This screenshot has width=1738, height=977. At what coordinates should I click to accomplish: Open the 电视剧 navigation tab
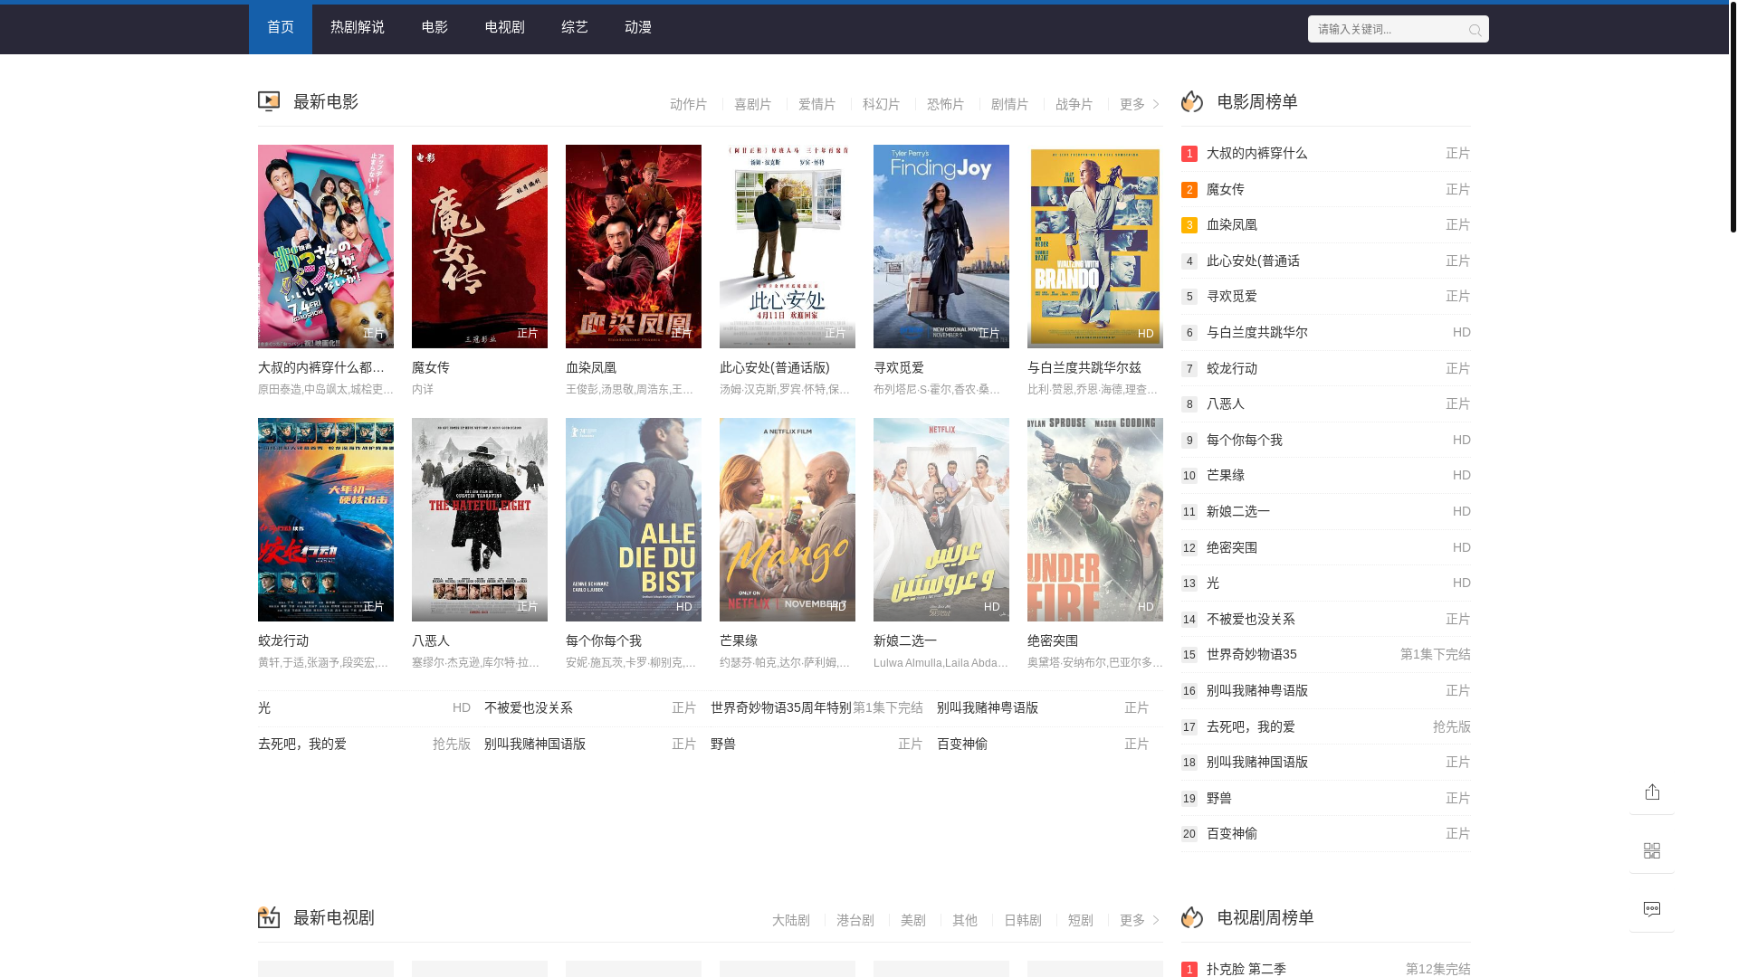coord(505,27)
